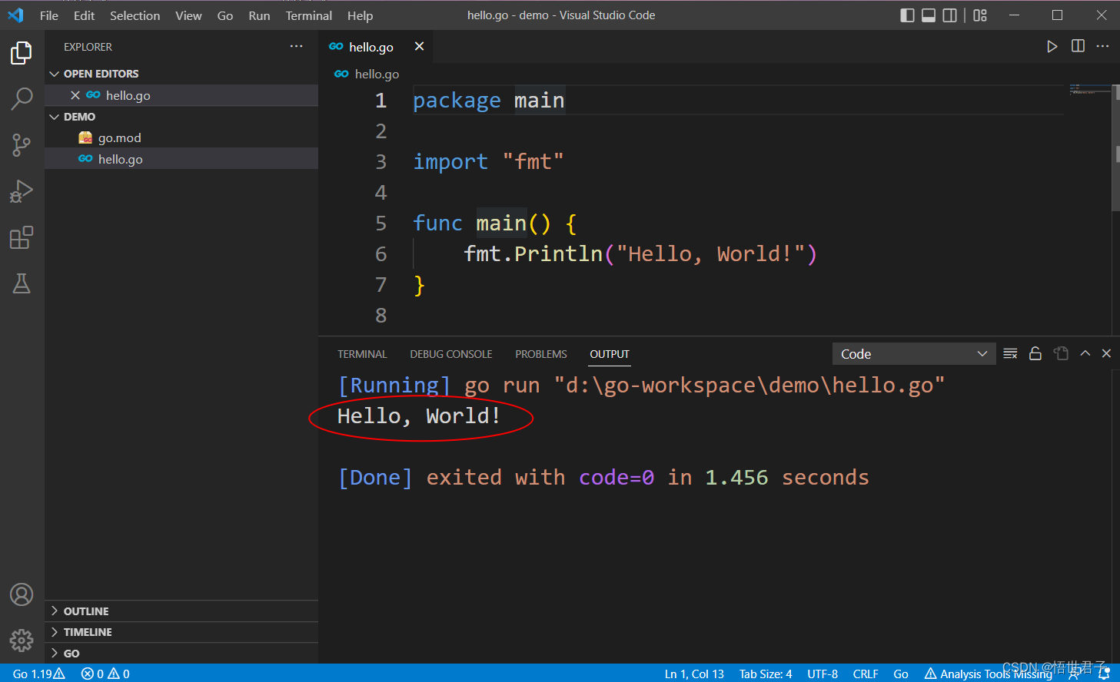Image resolution: width=1120 pixels, height=682 pixels.
Task: Open the Extensions view
Action: pyautogui.click(x=22, y=237)
